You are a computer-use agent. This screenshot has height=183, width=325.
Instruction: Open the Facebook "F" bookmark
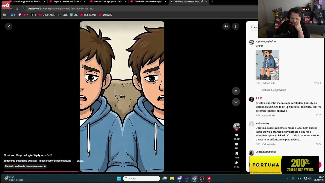(13, 15)
